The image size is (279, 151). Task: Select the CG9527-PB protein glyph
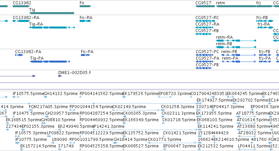click(203, 68)
